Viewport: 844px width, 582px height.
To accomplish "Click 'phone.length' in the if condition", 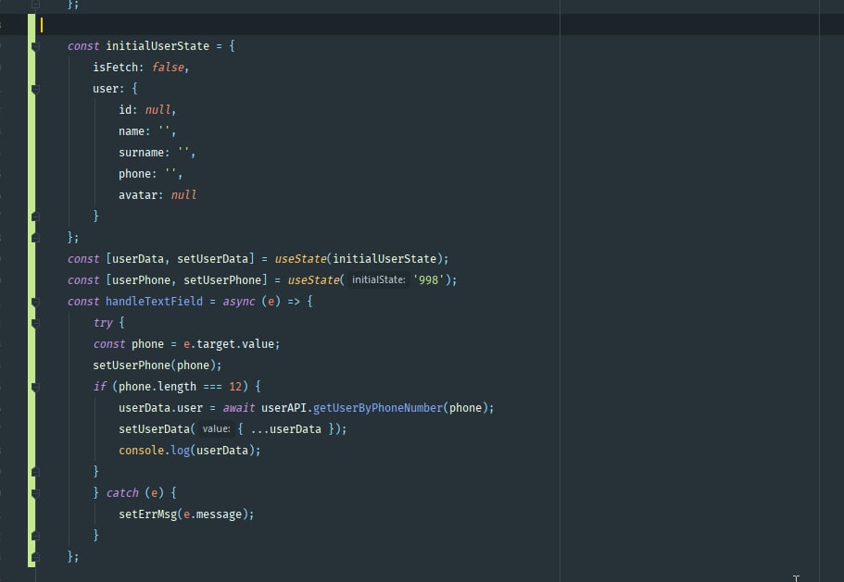I will pos(157,387).
